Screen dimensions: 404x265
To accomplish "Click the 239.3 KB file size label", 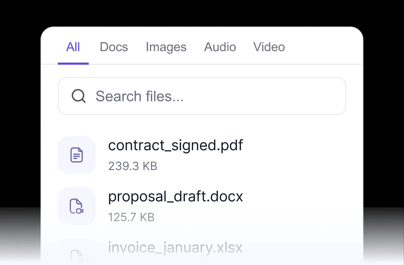I will click(133, 166).
